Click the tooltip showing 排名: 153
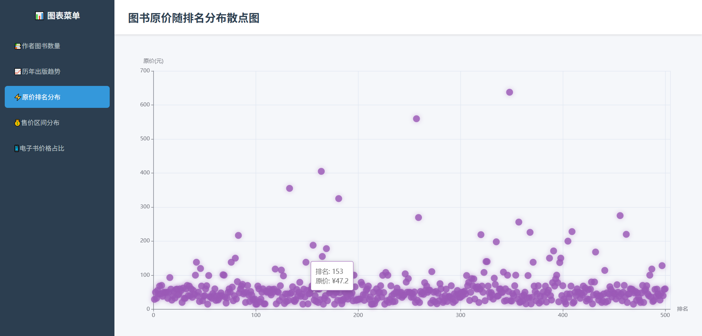The width and height of the screenshot is (702, 336). [x=332, y=276]
